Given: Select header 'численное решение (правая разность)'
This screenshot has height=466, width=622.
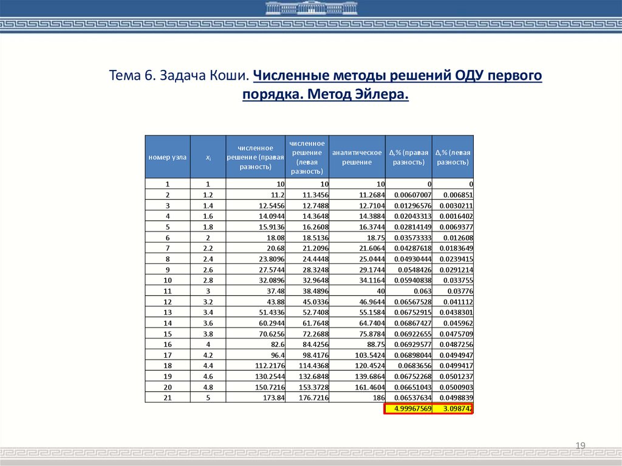Looking at the screenshot, I should point(256,157).
